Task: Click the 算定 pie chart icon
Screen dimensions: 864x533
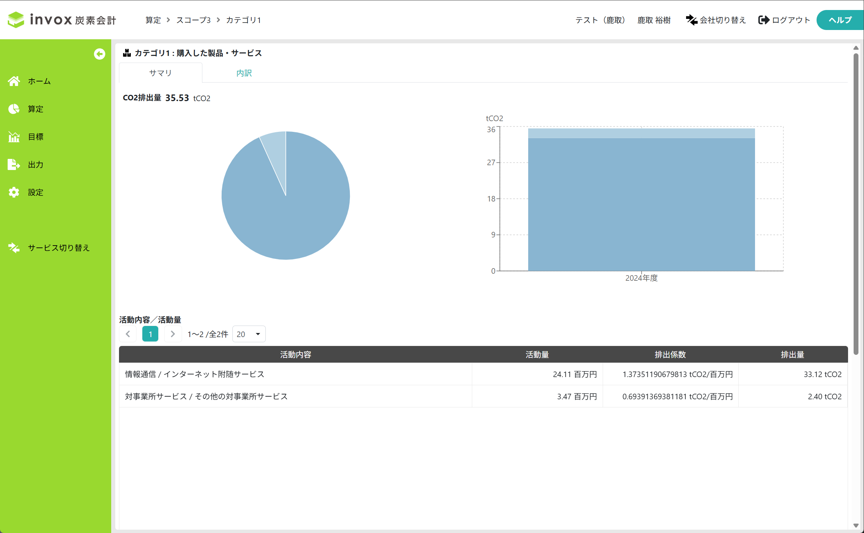Action: click(14, 109)
